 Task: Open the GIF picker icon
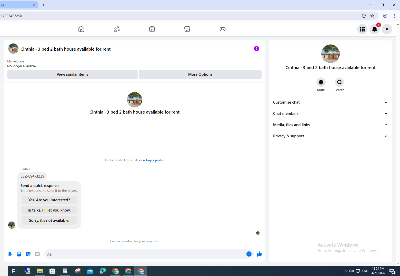37,254
